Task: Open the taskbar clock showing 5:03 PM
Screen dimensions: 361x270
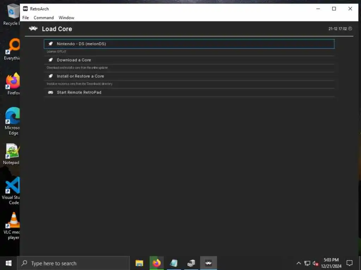Action: click(331, 263)
